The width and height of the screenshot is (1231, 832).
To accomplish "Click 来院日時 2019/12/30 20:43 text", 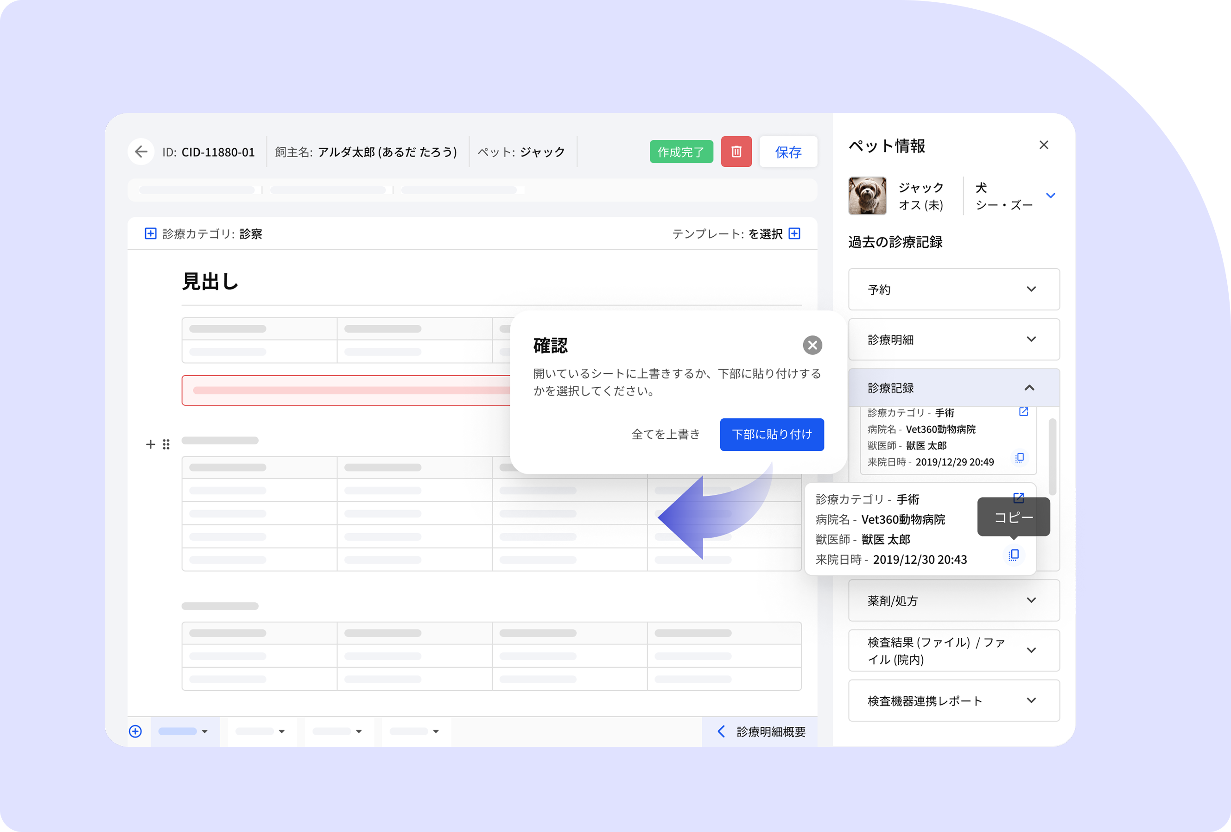I will tap(891, 560).
